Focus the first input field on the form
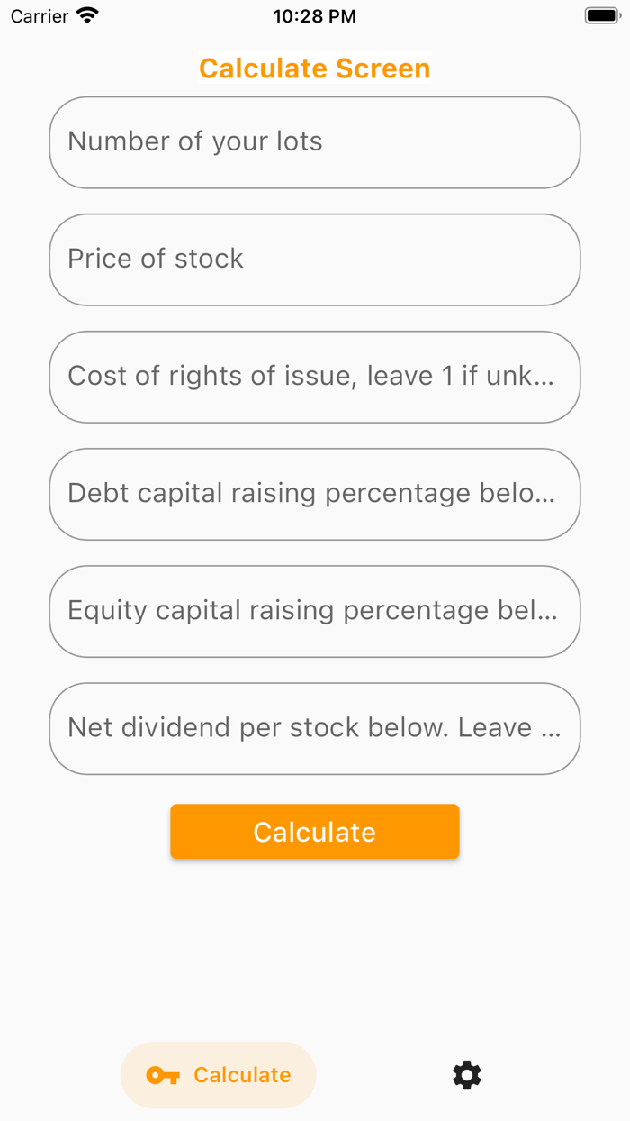The height and width of the screenshot is (1121, 630). click(x=314, y=141)
